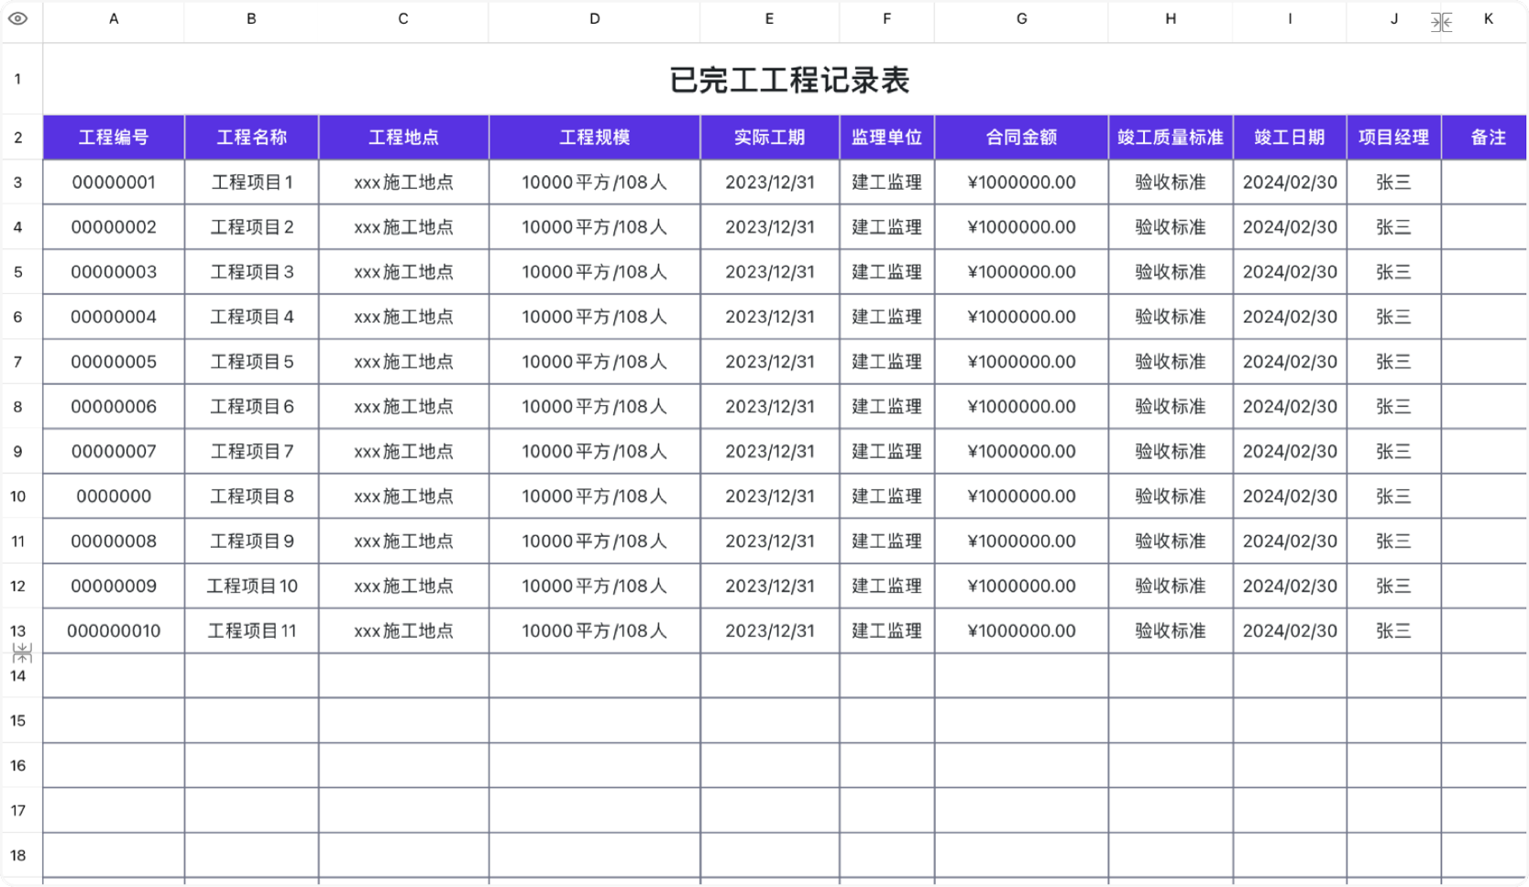
Task: Click cell 工程项目11
Action: click(251, 631)
